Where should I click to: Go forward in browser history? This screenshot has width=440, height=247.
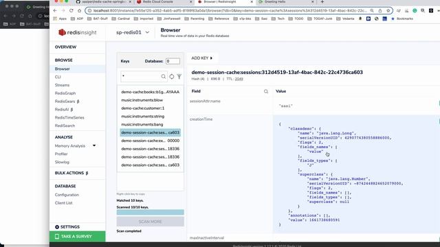63,11
